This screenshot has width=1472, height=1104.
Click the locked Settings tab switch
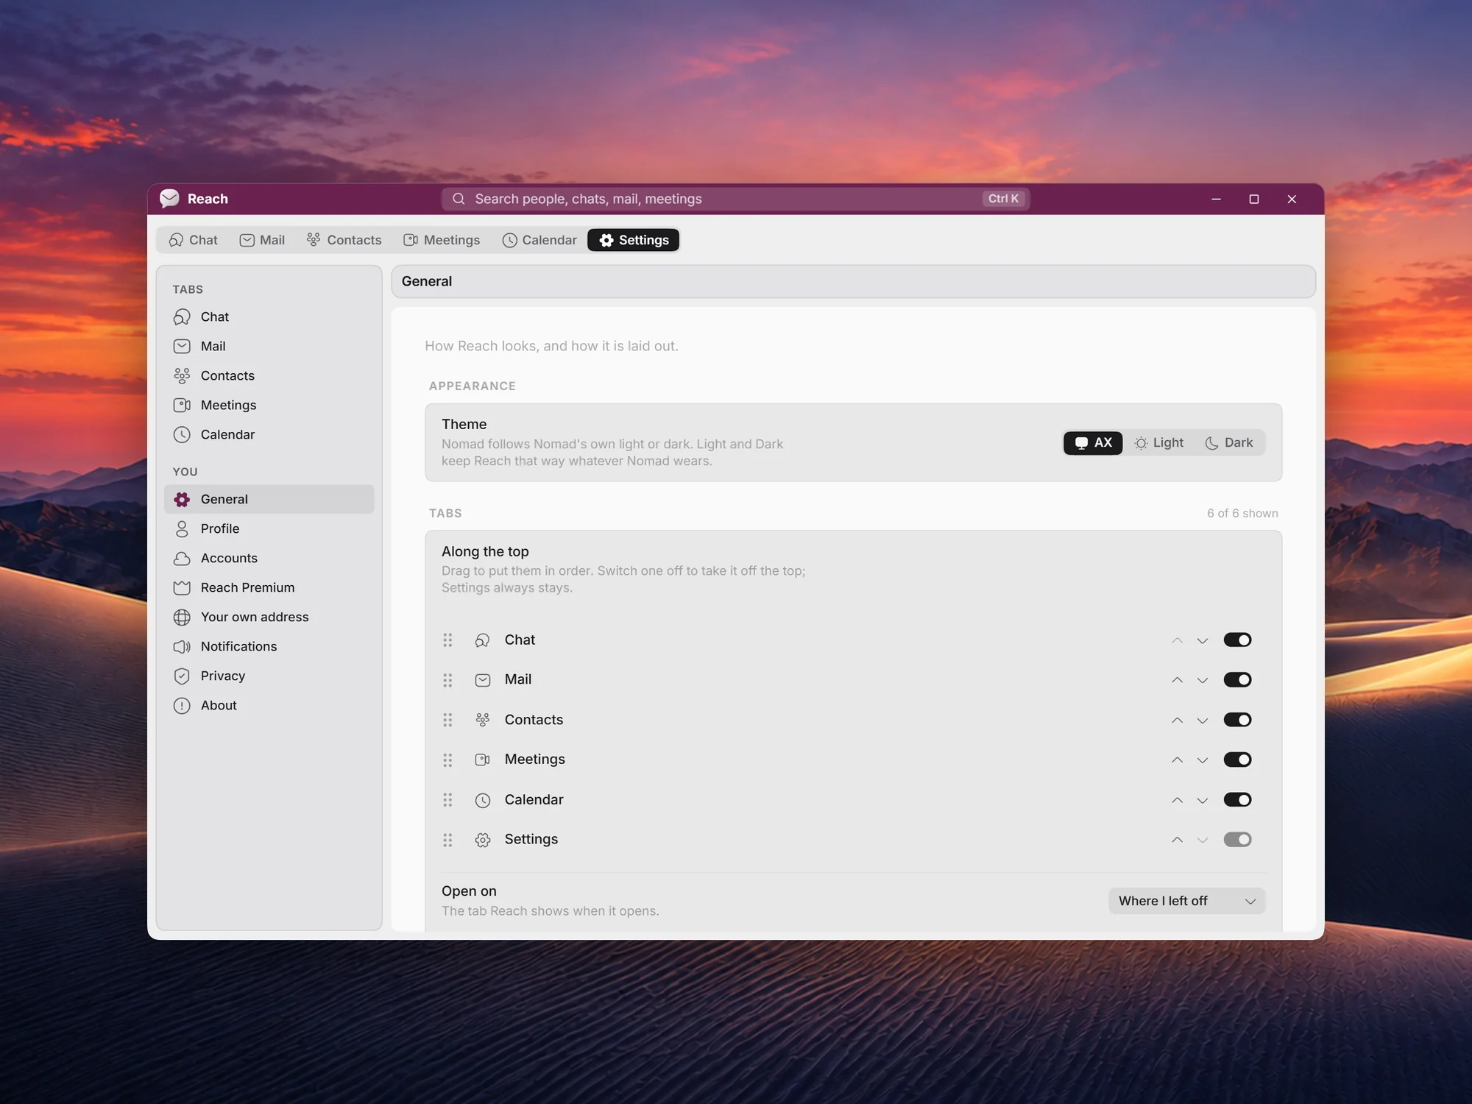pos(1237,839)
